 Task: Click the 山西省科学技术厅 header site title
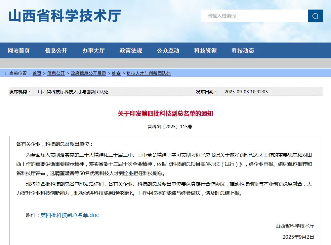tap(65, 16)
